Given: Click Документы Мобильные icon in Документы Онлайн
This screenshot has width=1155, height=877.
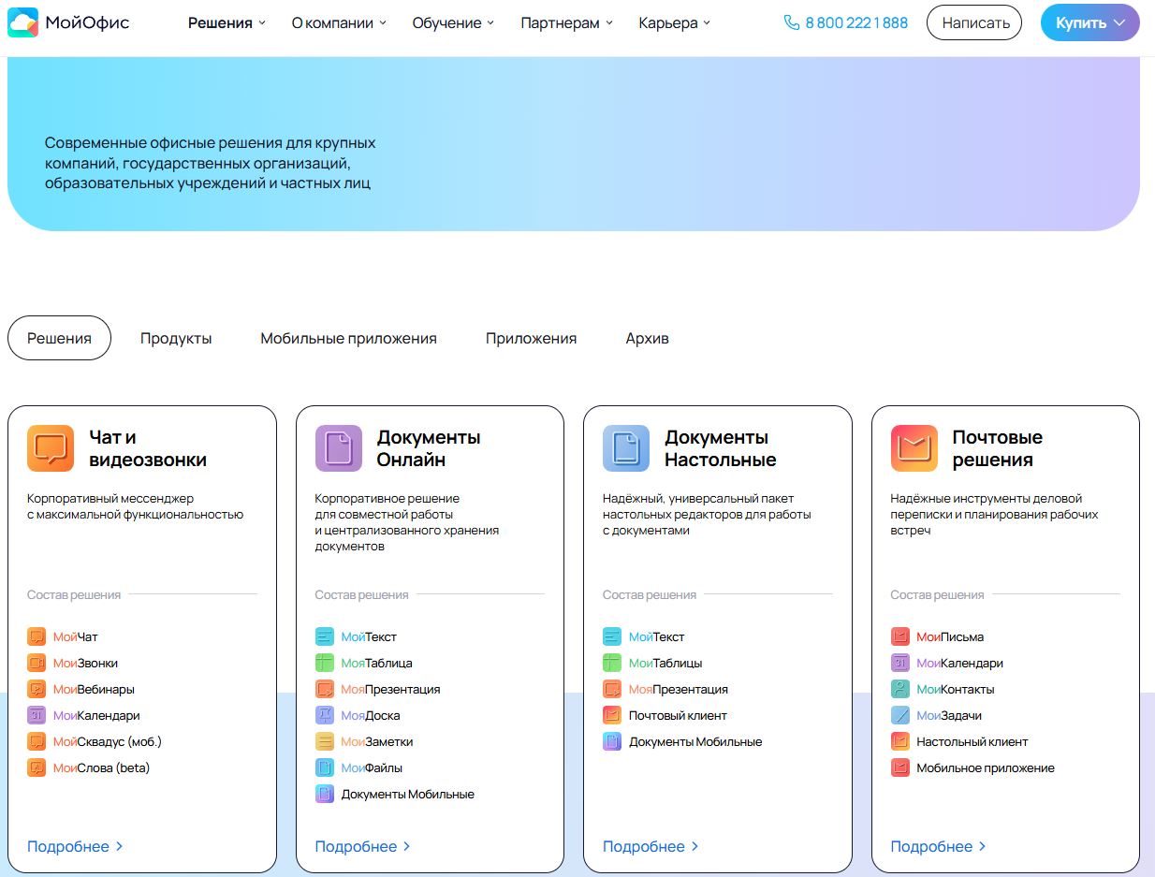Looking at the screenshot, I should (x=325, y=794).
